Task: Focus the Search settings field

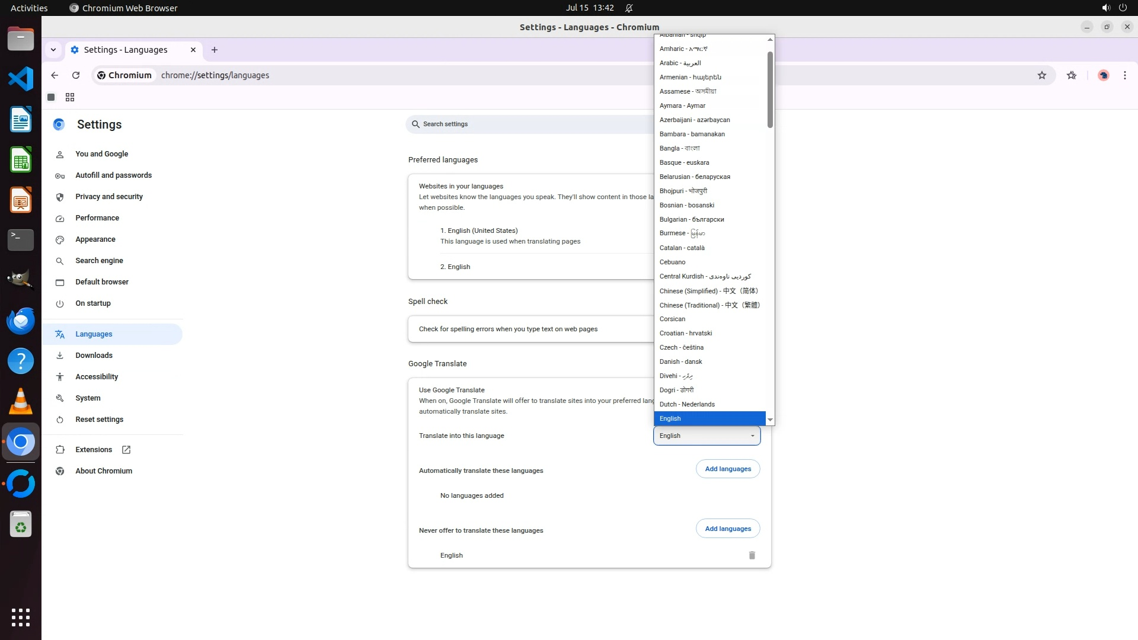Action: 528,124
